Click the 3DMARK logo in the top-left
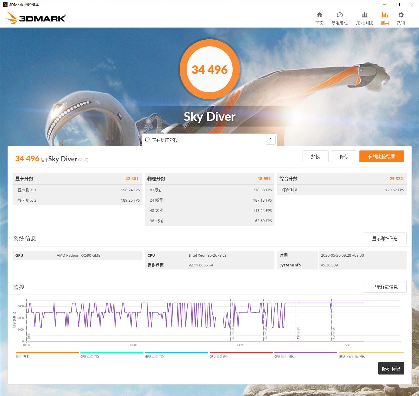419x396 pixels. [x=35, y=18]
